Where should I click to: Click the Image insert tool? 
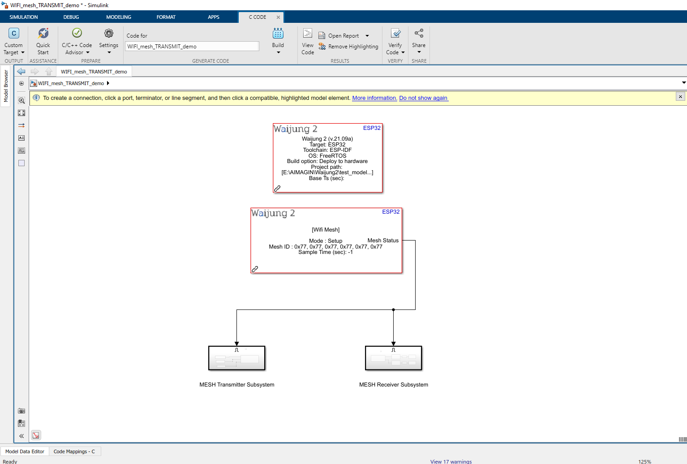21,150
